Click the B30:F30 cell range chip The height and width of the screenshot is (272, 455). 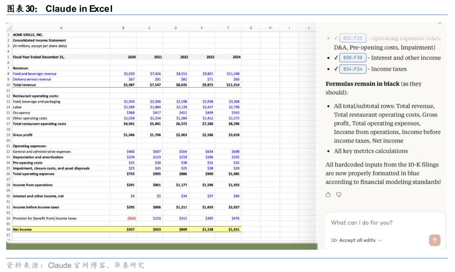(353, 58)
